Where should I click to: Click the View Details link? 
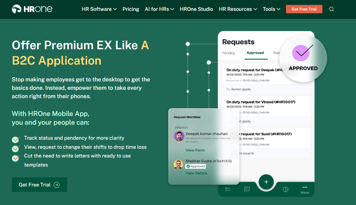coord(196,173)
